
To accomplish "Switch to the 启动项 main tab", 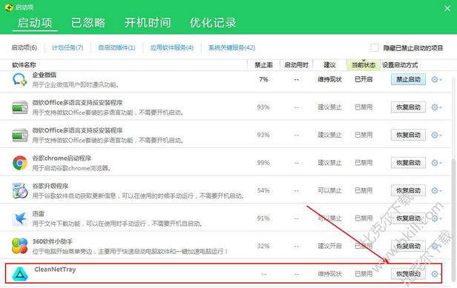I will 35,23.
